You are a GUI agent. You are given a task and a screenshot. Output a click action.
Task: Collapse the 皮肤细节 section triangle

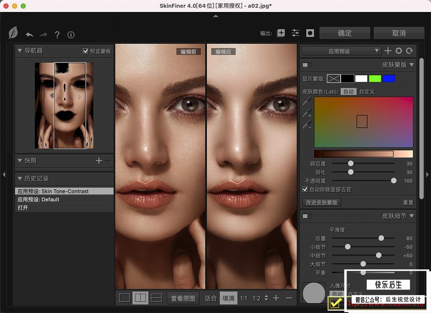pos(412,216)
